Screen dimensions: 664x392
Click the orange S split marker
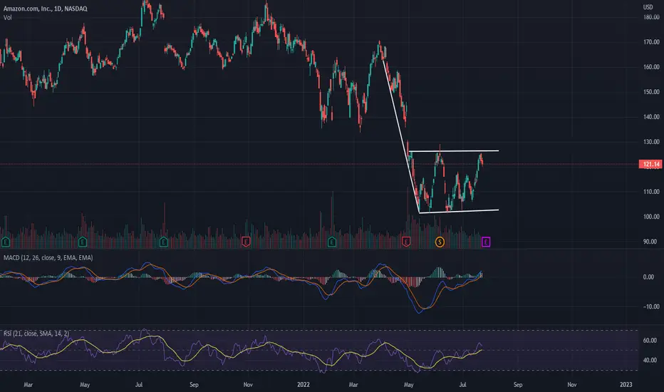coord(440,242)
